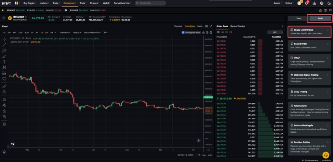Image resolution: width=333 pixels, height=162 pixels.
Task: Select the brush drawing tool
Action: coord(4,56)
